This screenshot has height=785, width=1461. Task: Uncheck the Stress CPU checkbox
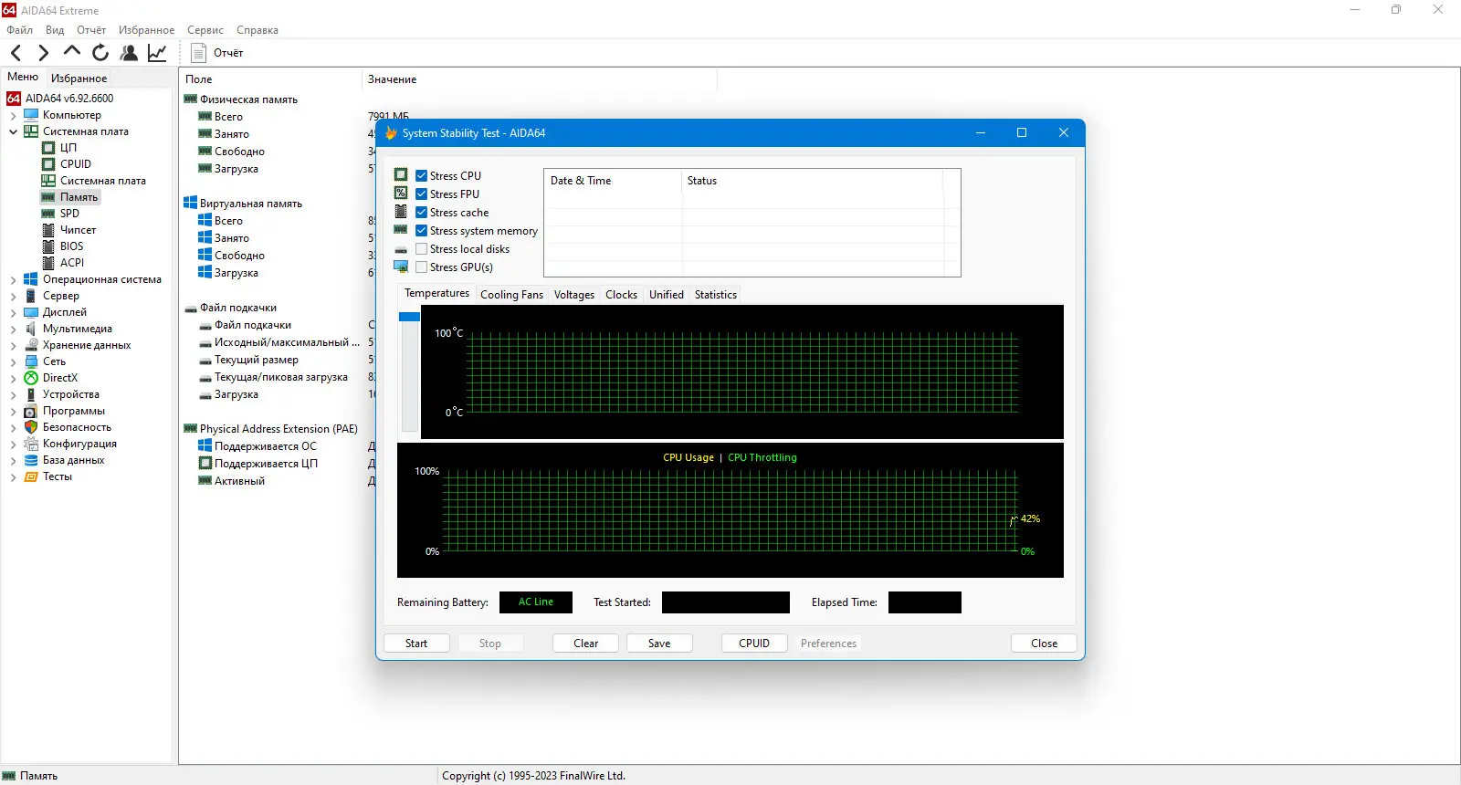[421, 176]
